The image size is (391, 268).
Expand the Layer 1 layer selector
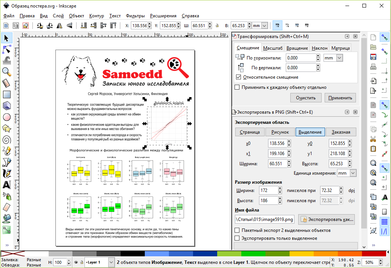111,262
